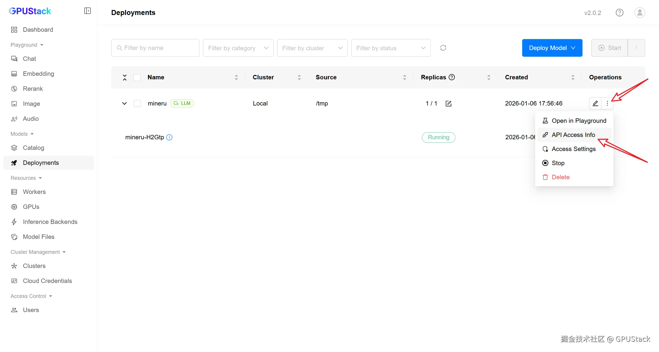Click the Filter by name field

(x=155, y=48)
